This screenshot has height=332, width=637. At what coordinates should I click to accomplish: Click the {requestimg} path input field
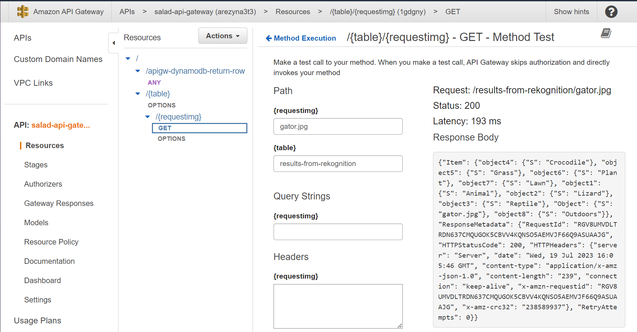coord(338,126)
